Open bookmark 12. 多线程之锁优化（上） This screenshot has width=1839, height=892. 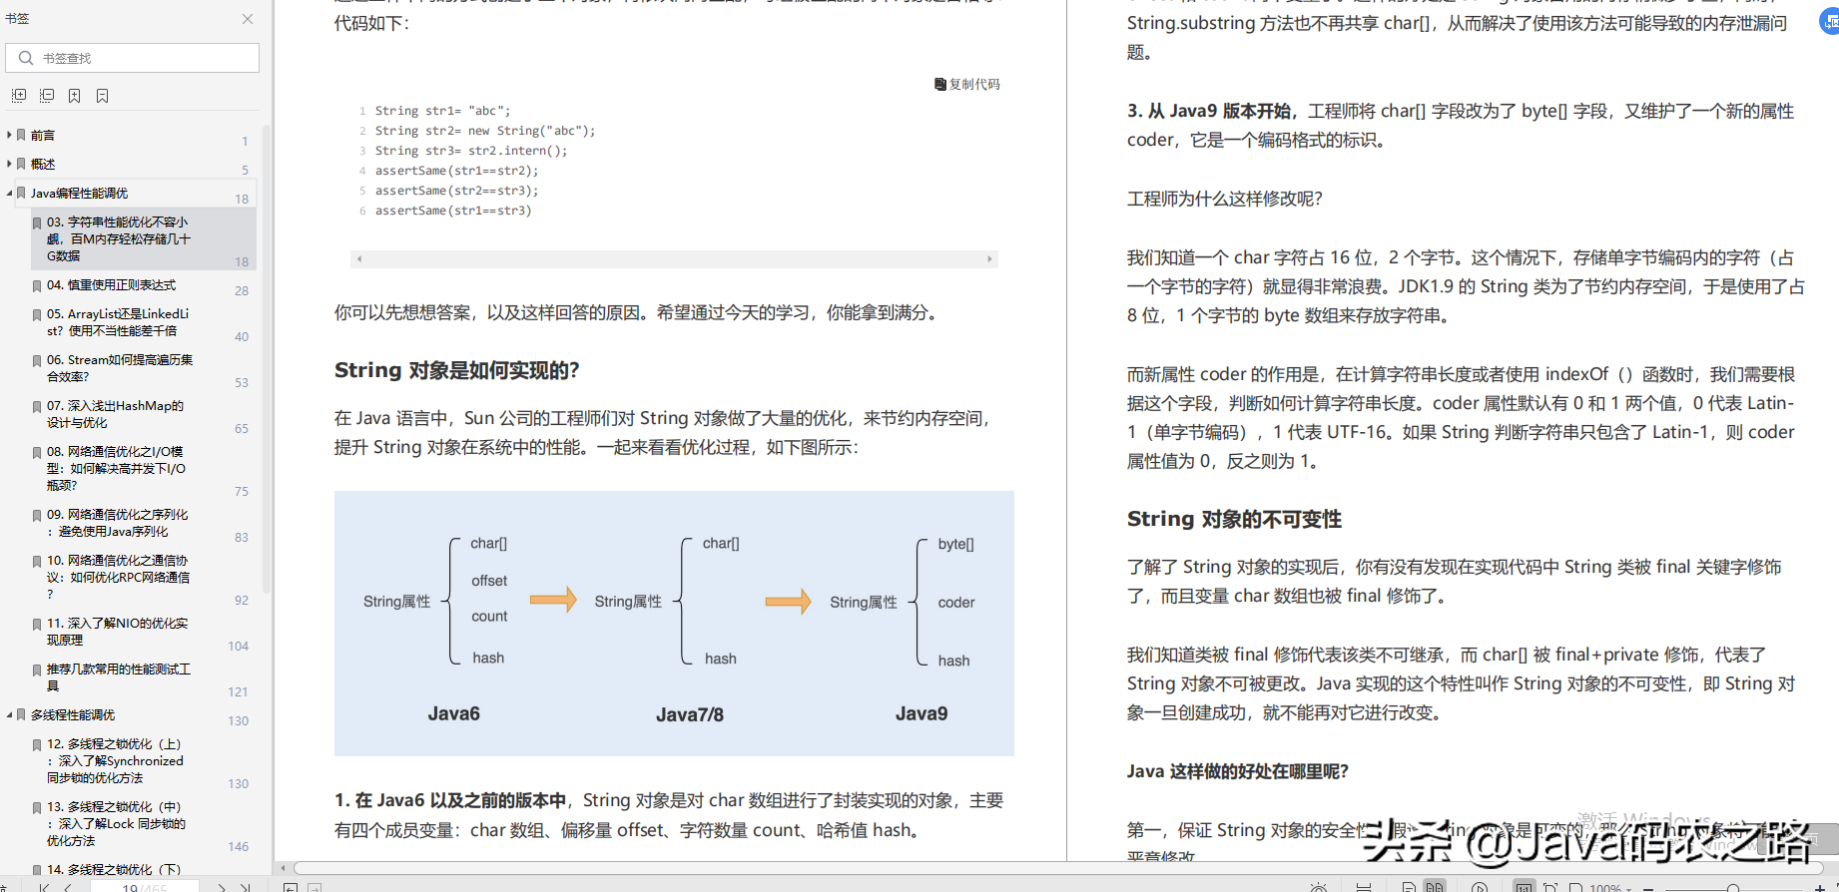(x=115, y=760)
